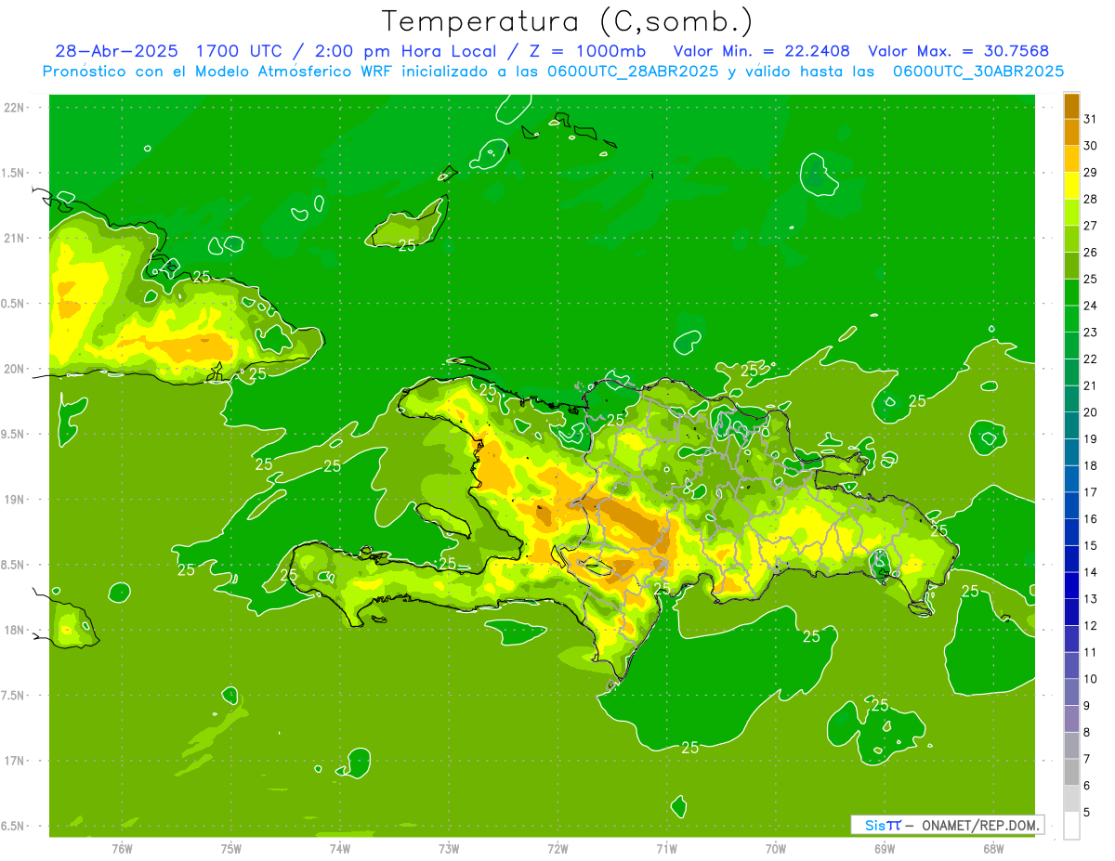
Task: Click the '72W' longitude label
Action: [x=557, y=848]
